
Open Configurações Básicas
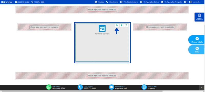click(149, 2)
